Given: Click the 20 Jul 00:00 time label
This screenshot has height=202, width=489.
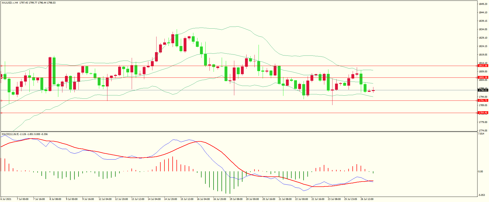Looking at the screenshot, I should point(252,199).
